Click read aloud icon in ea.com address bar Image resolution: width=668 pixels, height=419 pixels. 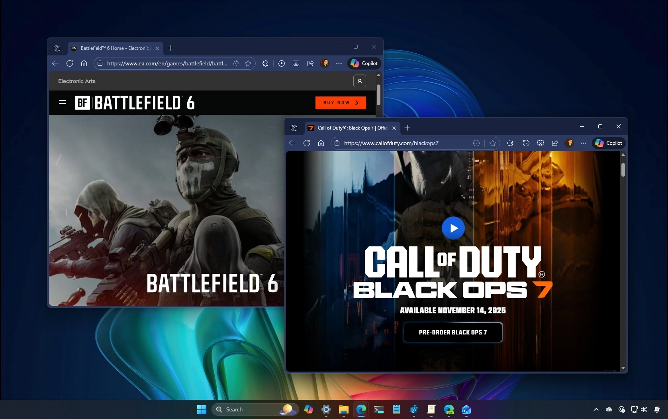(x=236, y=63)
